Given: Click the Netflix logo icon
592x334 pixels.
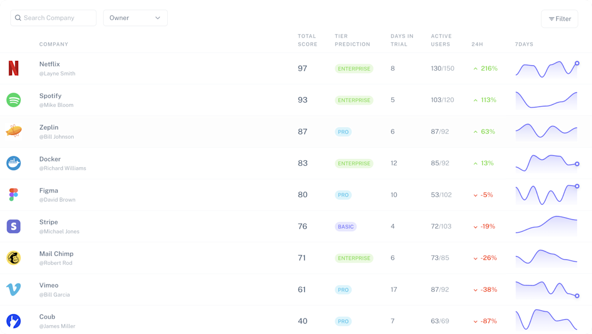Looking at the screenshot, I should (14, 69).
